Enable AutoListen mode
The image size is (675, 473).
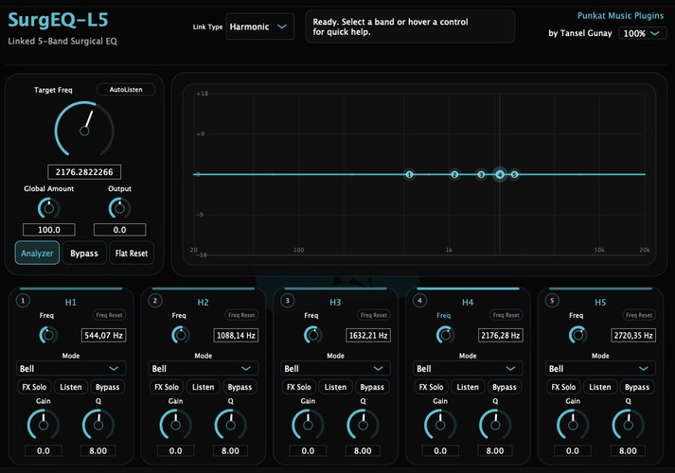pyautogui.click(x=126, y=90)
